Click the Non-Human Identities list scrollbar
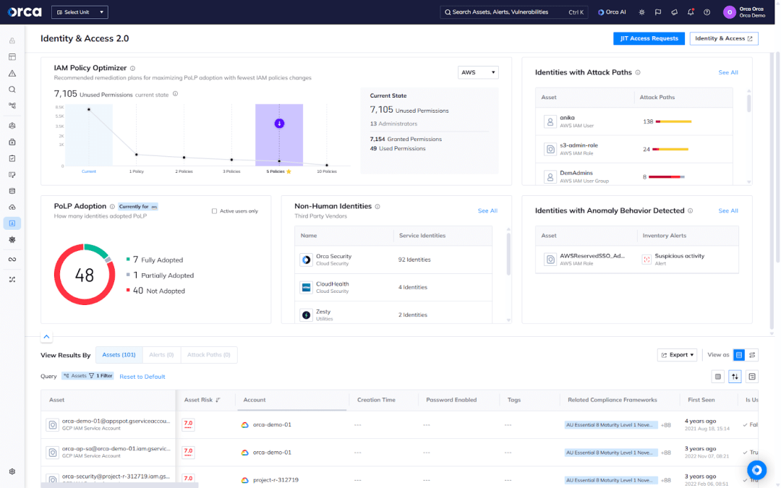Screen dimensions: 781x488 [x=508, y=254]
